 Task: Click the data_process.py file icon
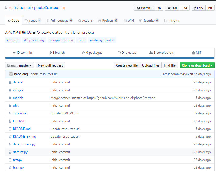point(10,144)
